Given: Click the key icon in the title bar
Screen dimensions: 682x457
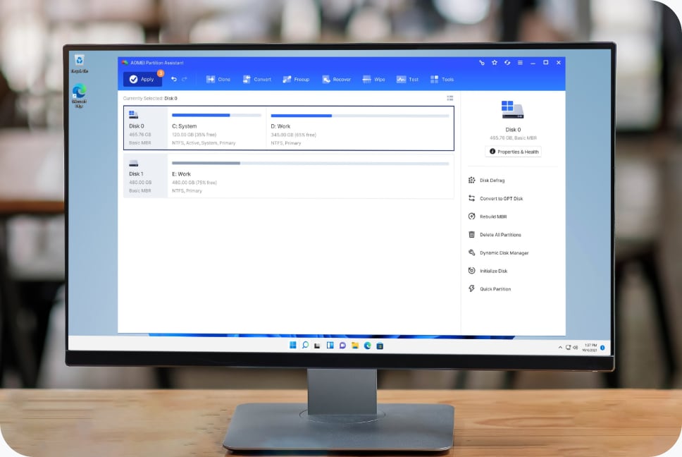Looking at the screenshot, I should tap(482, 63).
